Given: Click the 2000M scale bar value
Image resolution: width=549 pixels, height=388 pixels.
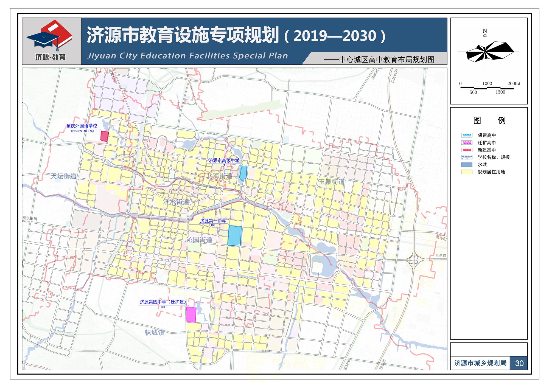Looking at the screenshot, I should pyautogui.click(x=514, y=83).
